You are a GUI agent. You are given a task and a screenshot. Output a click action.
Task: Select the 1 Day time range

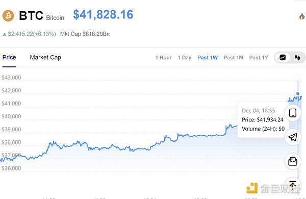point(185,58)
